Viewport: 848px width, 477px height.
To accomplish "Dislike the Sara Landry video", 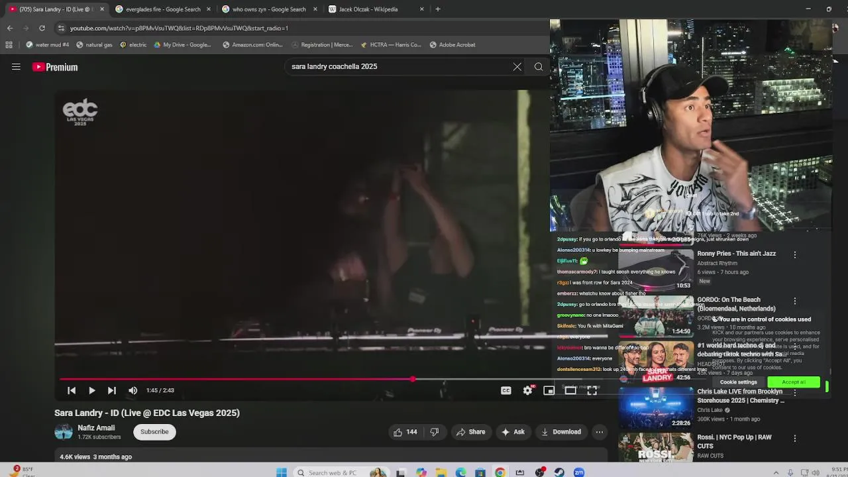I will click(x=435, y=432).
